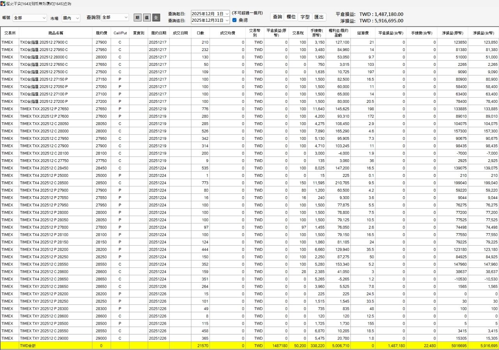Viewport: 499px width, 350px height.
Task: Select the yellow TWD合計 total row
Action: tap(55, 346)
